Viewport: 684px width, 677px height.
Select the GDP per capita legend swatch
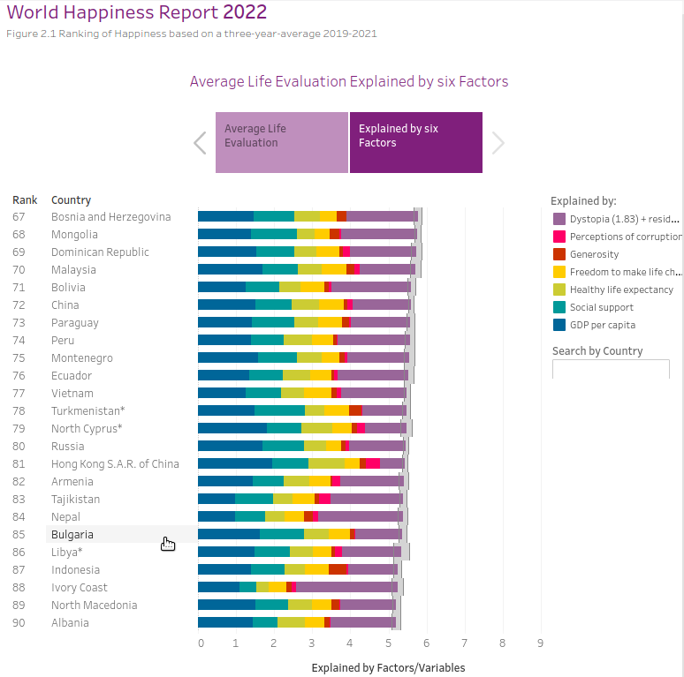tap(559, 325)
